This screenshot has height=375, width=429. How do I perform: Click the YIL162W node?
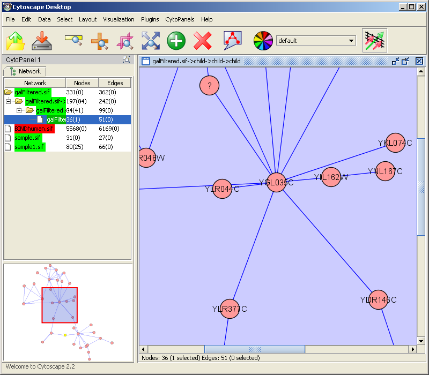[331, 177]
